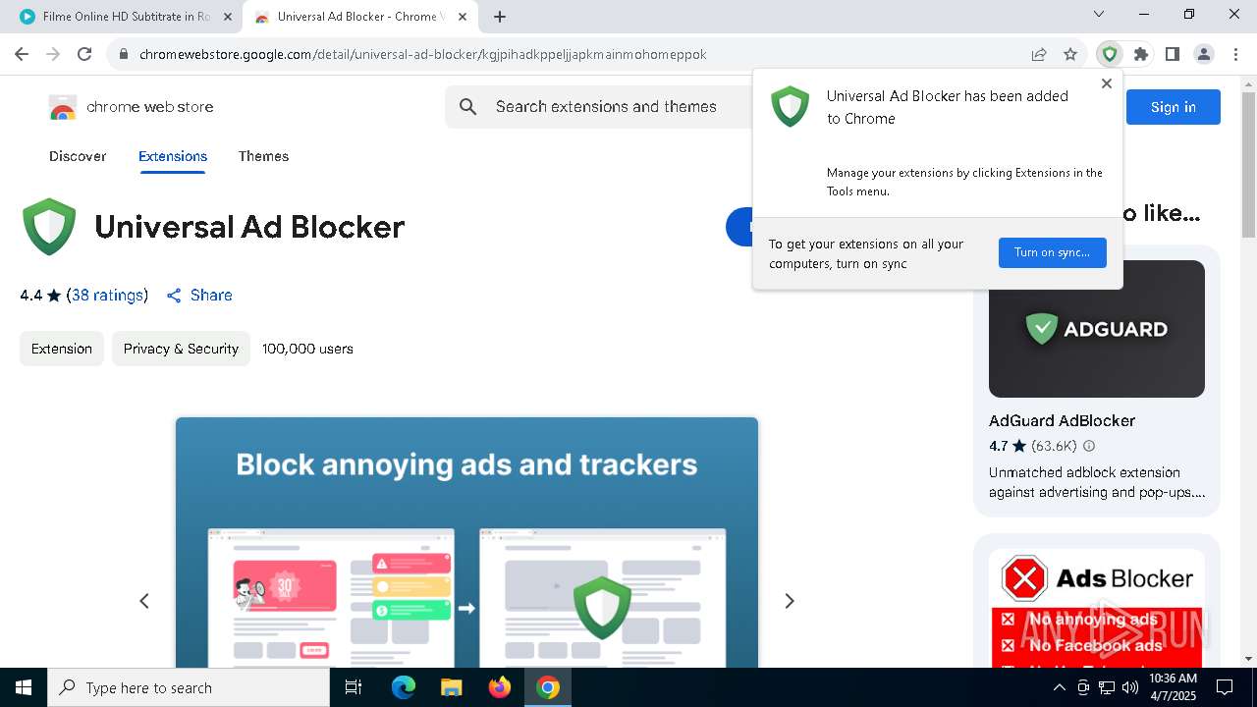1257x707 pixels.
Task: Click the magnifier icon in store search
Action: pyautogui.click(x=468, y=106)
